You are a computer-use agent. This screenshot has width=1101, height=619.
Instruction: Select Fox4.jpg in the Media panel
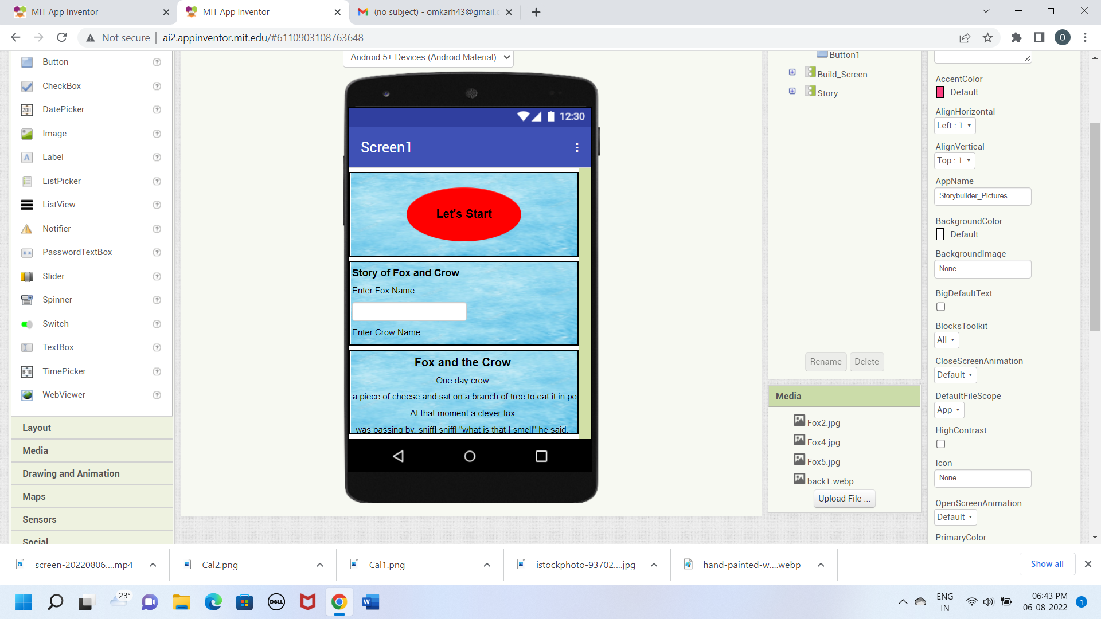point(823,442)
